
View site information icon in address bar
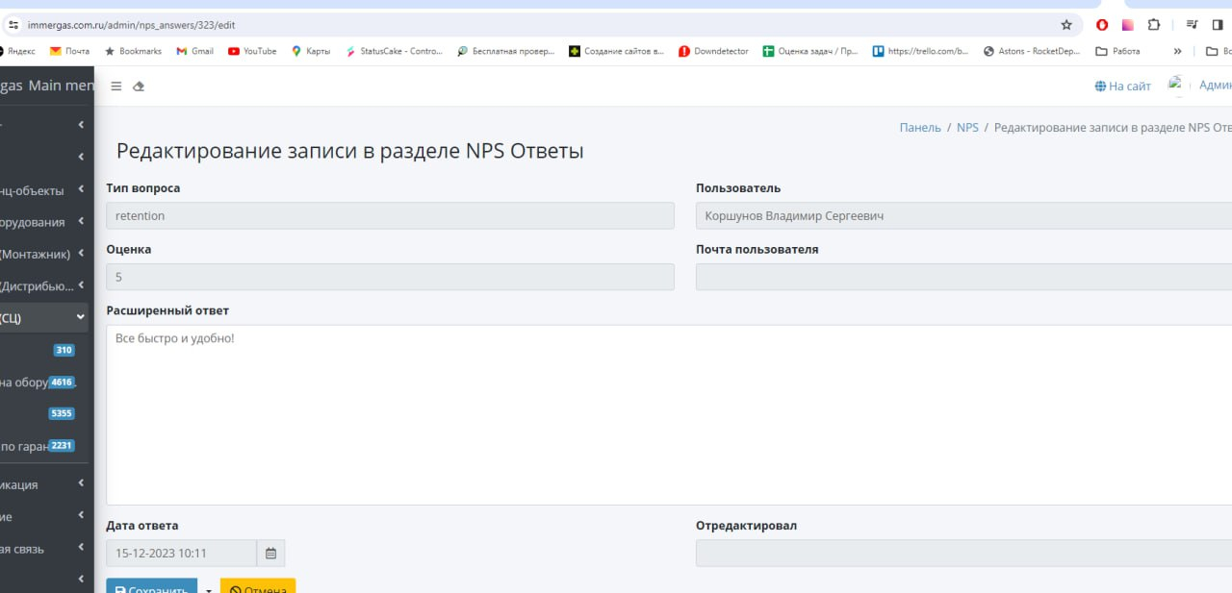pos(13,25)
